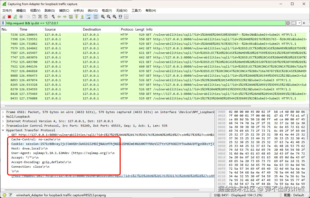The width and height of the screenshot is (310, 198).
Task: Click the reload capture file icon
Action: pos(46,17)
